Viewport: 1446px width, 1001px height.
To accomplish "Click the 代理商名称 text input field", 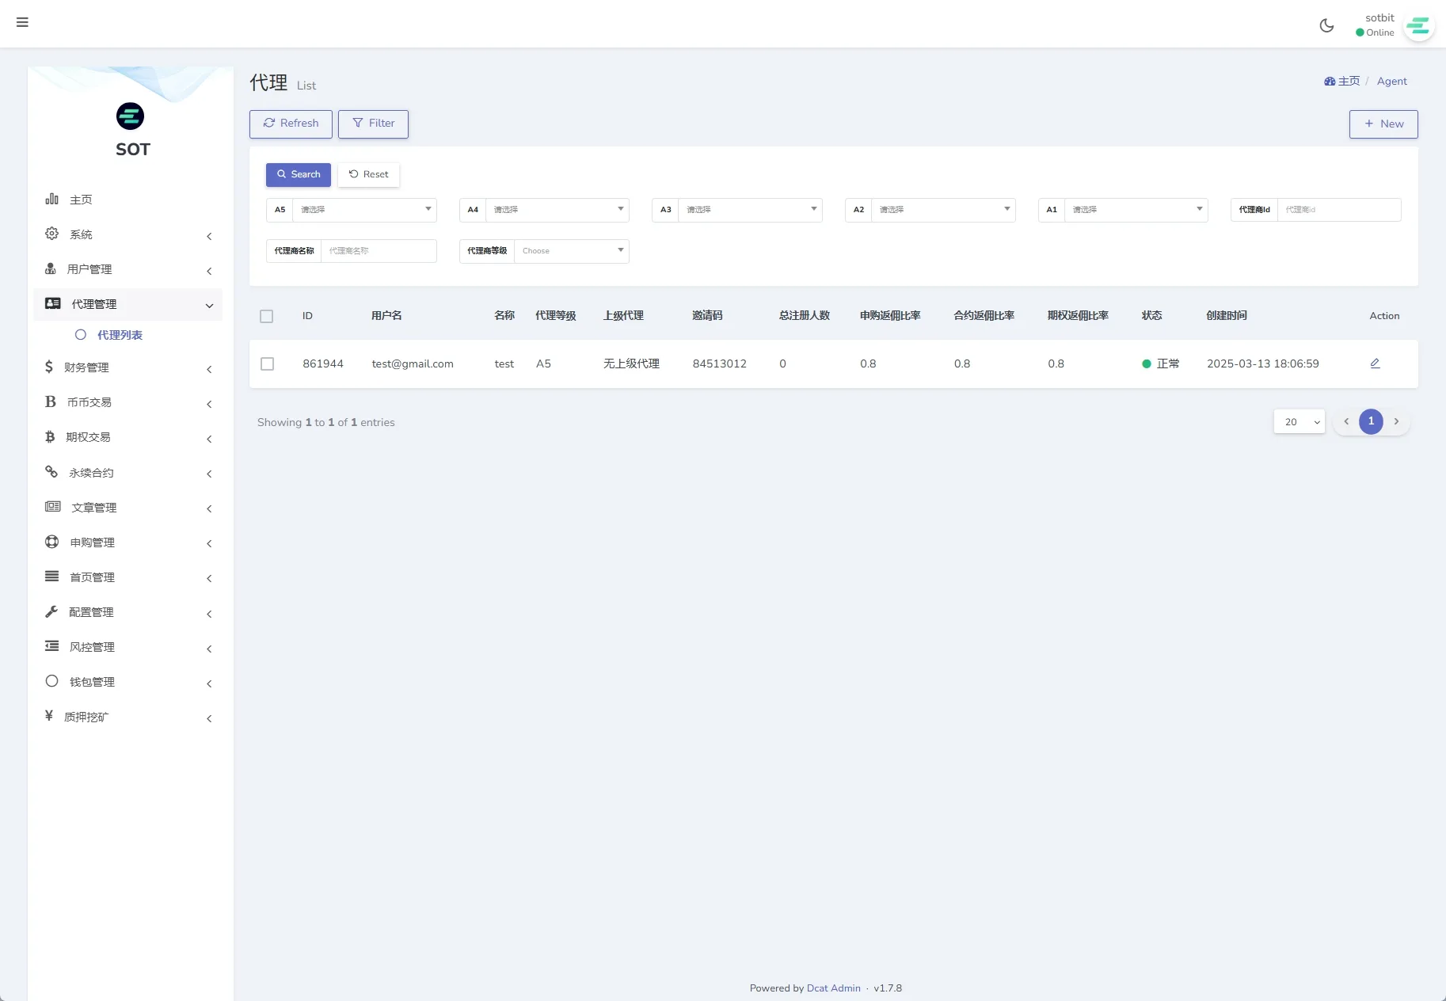I will [379, 251].
